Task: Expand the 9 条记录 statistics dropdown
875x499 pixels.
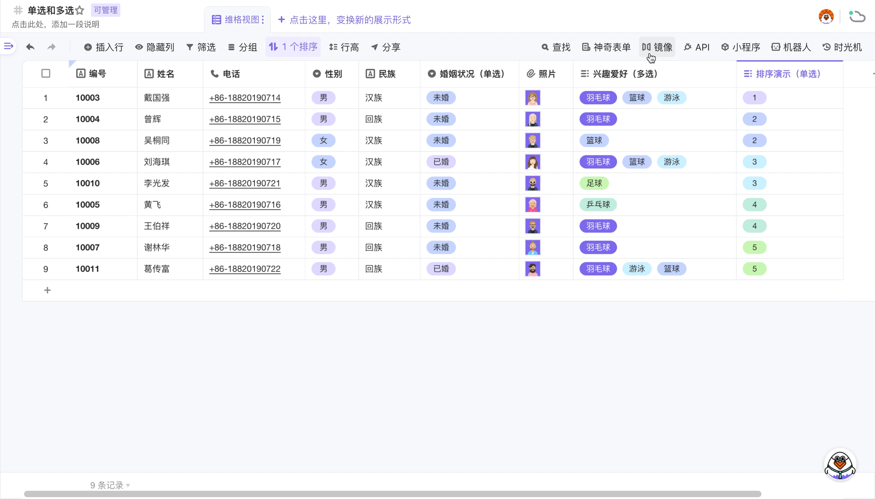Action: tap(110, 485)
